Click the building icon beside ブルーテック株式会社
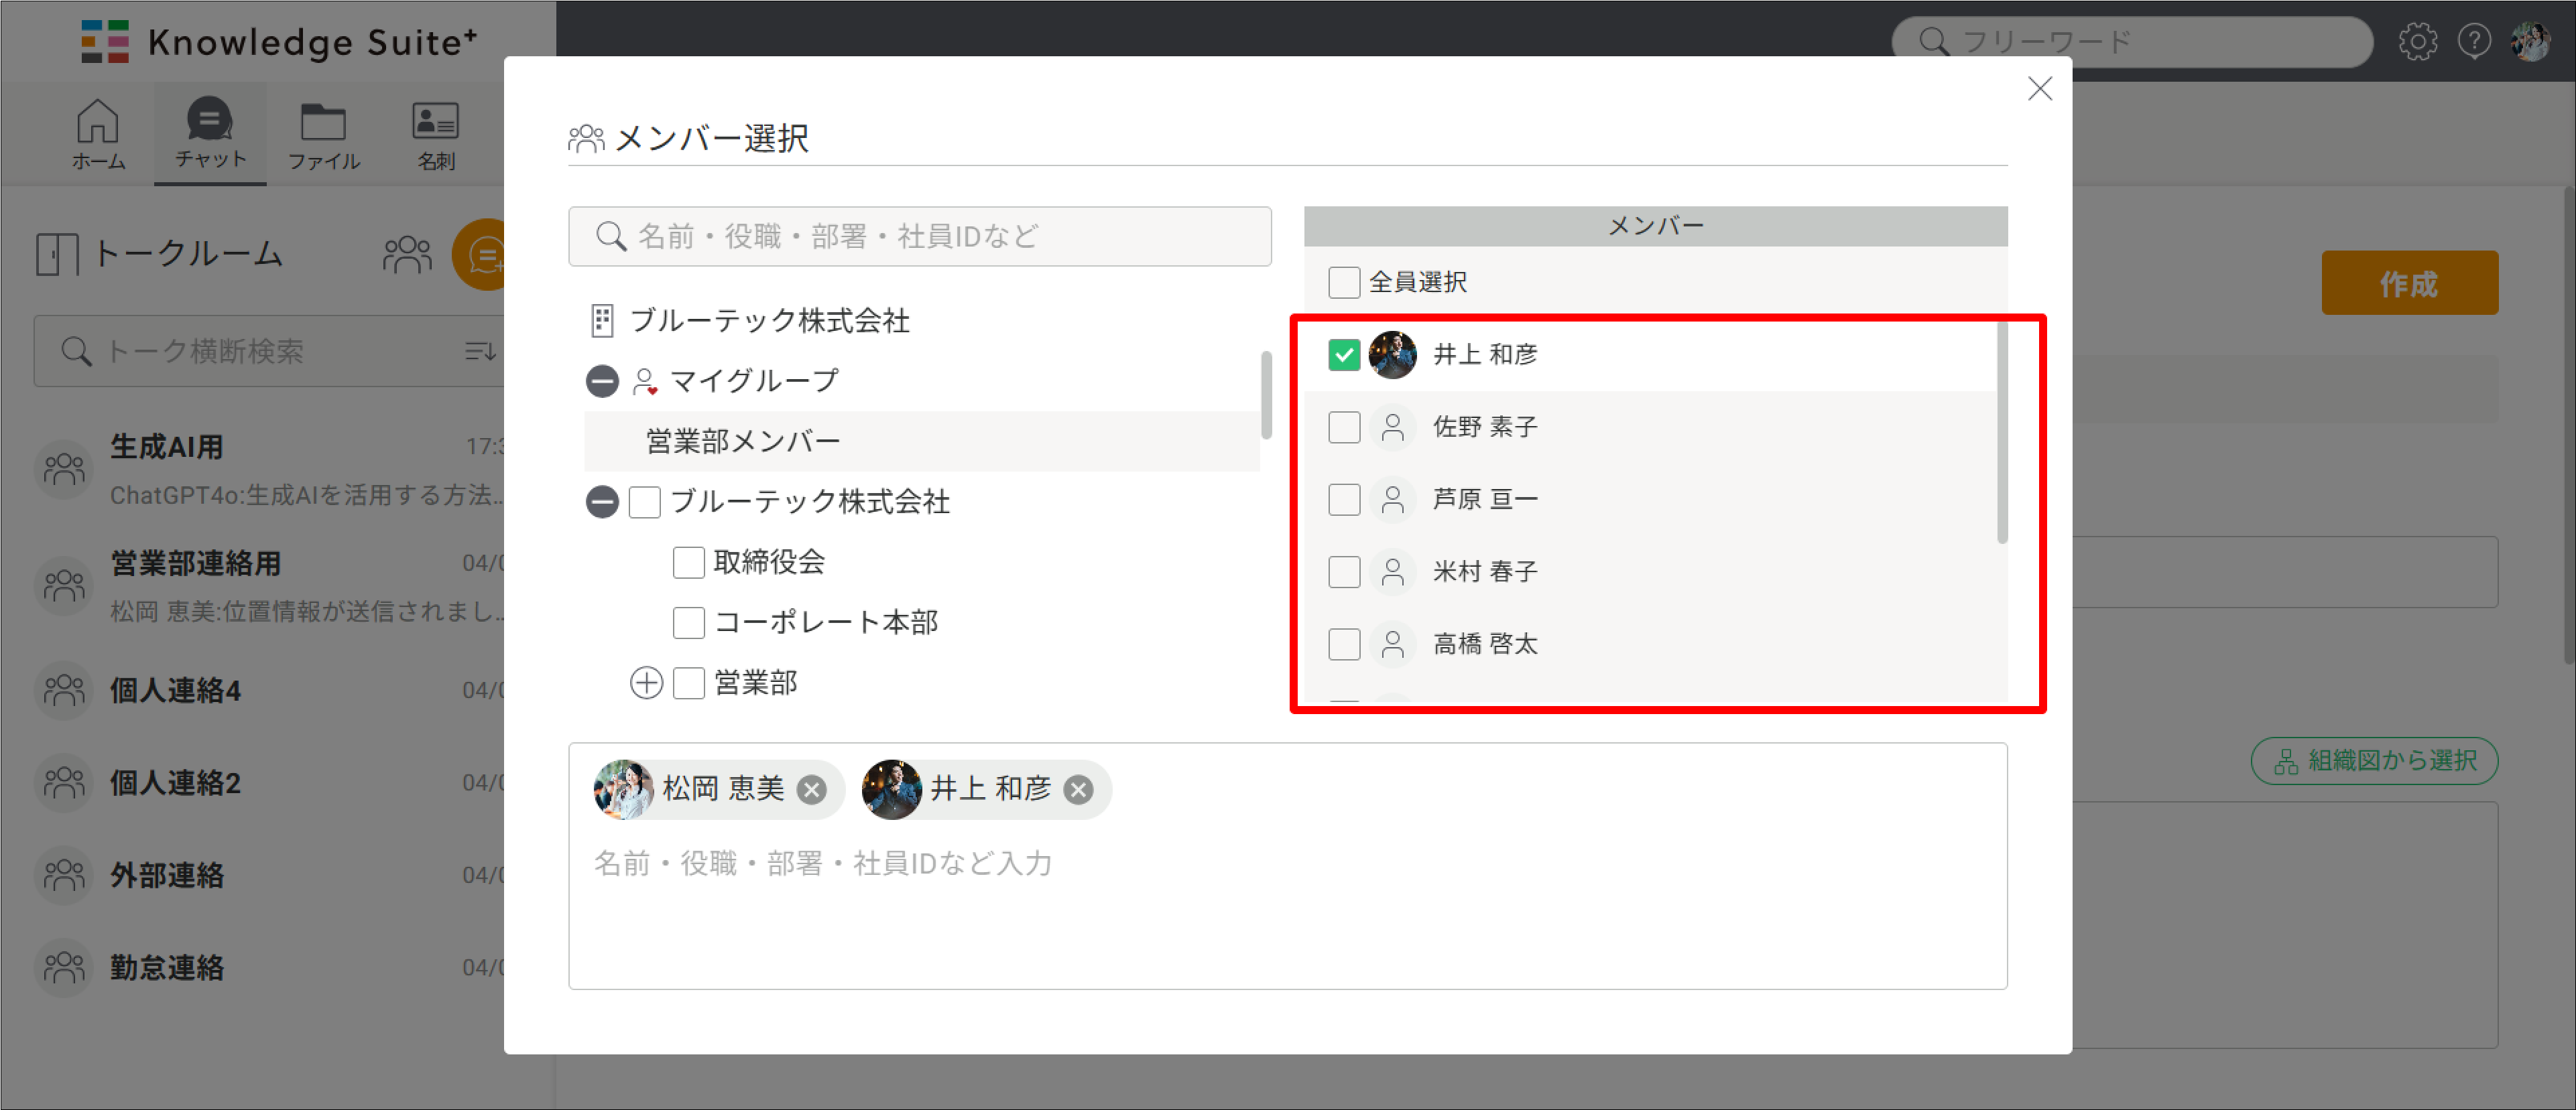This screenshot has width=2576, height=1110. (601, 321)
